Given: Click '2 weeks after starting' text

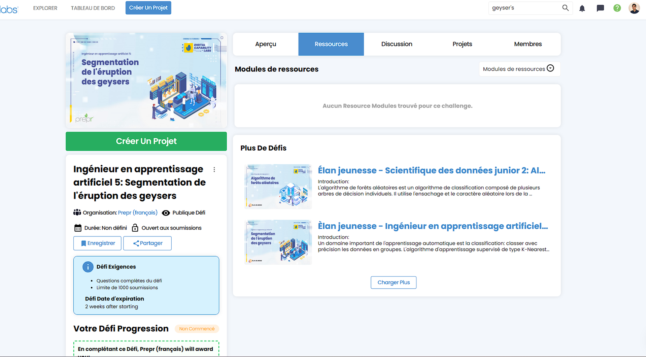Looking at the screenshot, I should (111, 306).
